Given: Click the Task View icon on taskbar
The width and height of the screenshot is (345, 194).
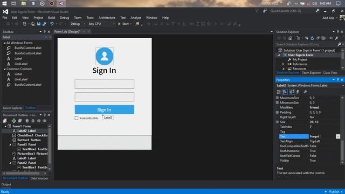Looking at the screenshot, I should (x=13, y=3).
